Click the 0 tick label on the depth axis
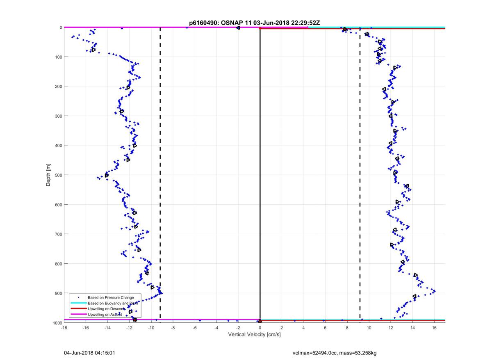Screen dimensions: 492x363 point(61,27)
